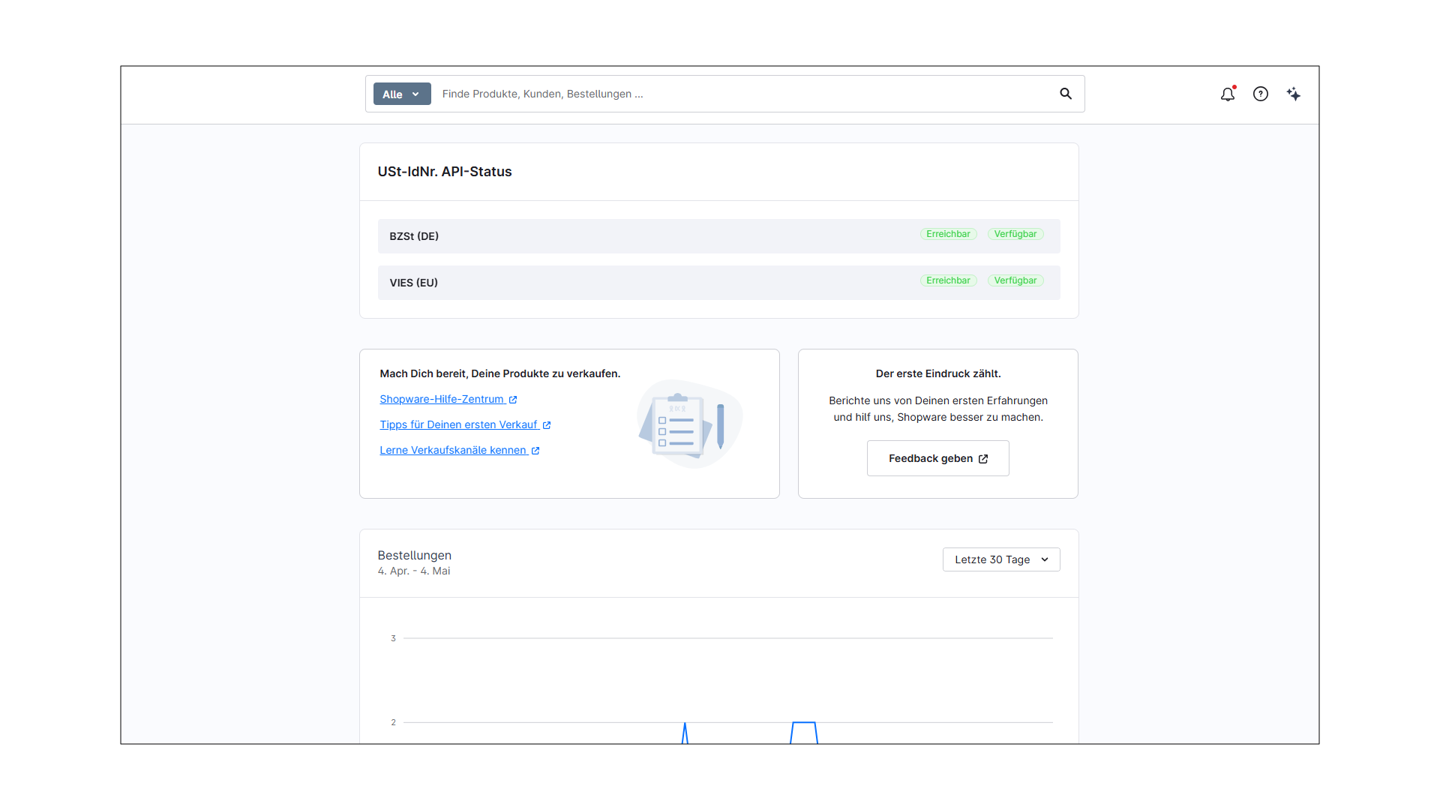Screen dimensions: 1440x810
Task: Click the Mach Dich bereit heading
Action: coord(500,373)
